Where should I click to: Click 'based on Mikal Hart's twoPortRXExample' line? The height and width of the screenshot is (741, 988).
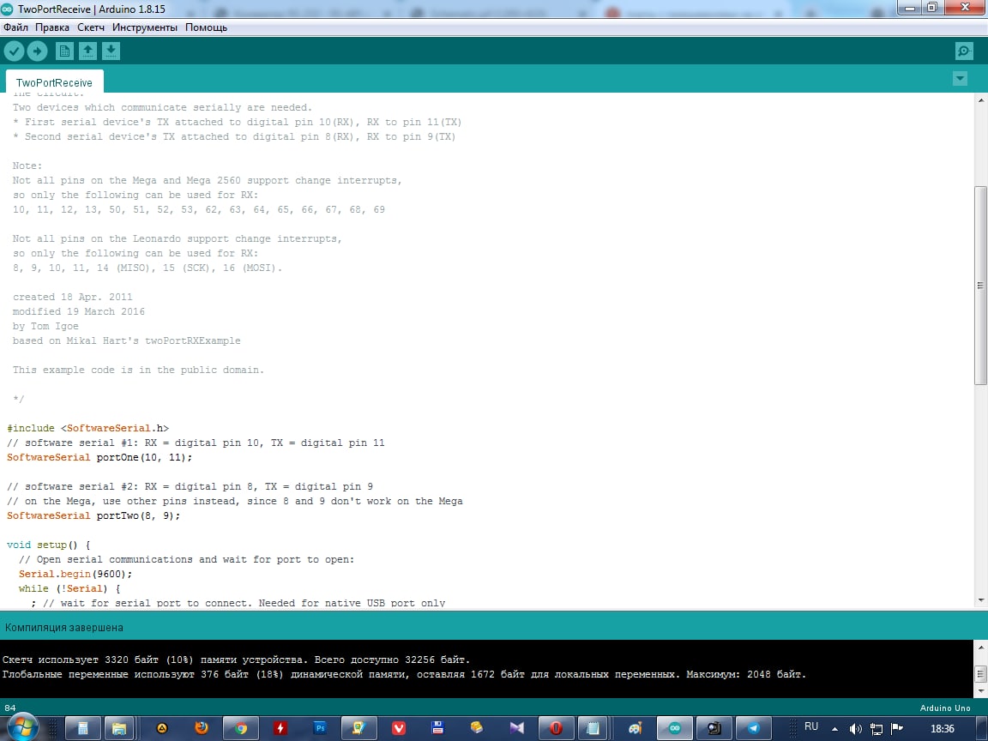[x=127, y=340]
